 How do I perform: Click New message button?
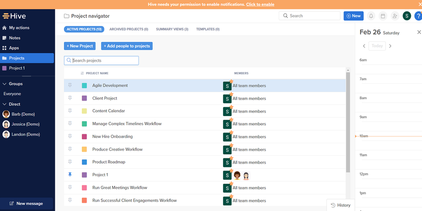coord(27,203)
